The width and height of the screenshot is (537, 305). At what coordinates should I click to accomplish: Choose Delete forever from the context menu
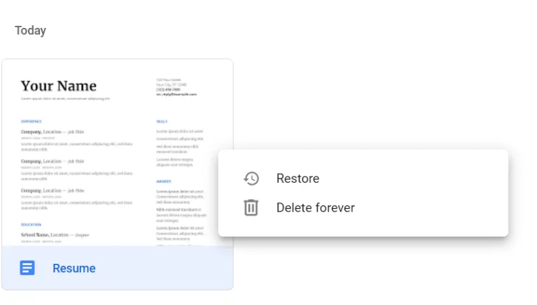click(363, 207)
